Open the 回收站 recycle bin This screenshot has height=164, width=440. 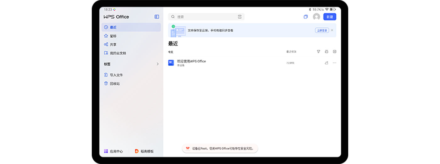click(x=114, y=84)
